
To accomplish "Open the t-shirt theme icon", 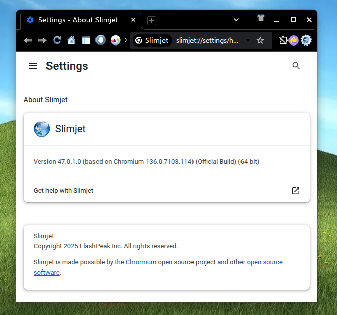I will (261, 19).
